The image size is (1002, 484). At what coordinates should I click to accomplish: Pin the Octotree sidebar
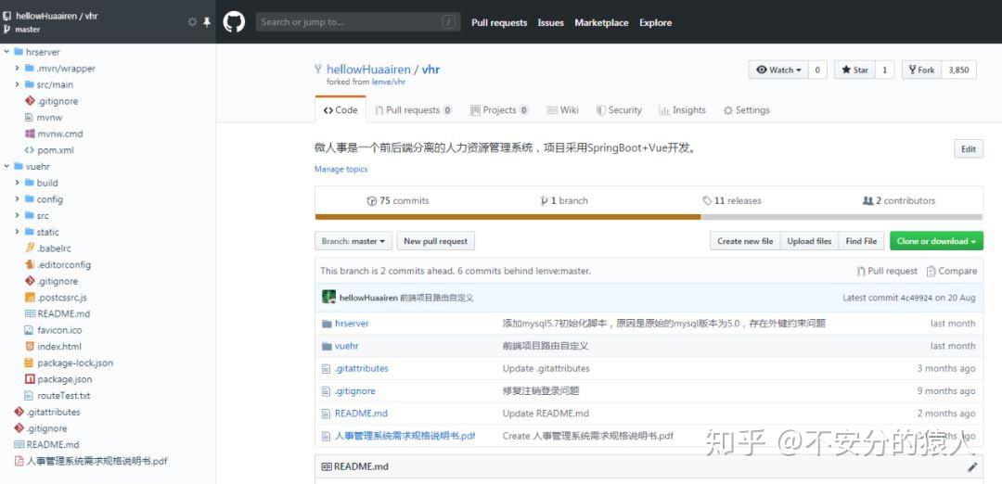pyautogui.click(x=206, y=21)
